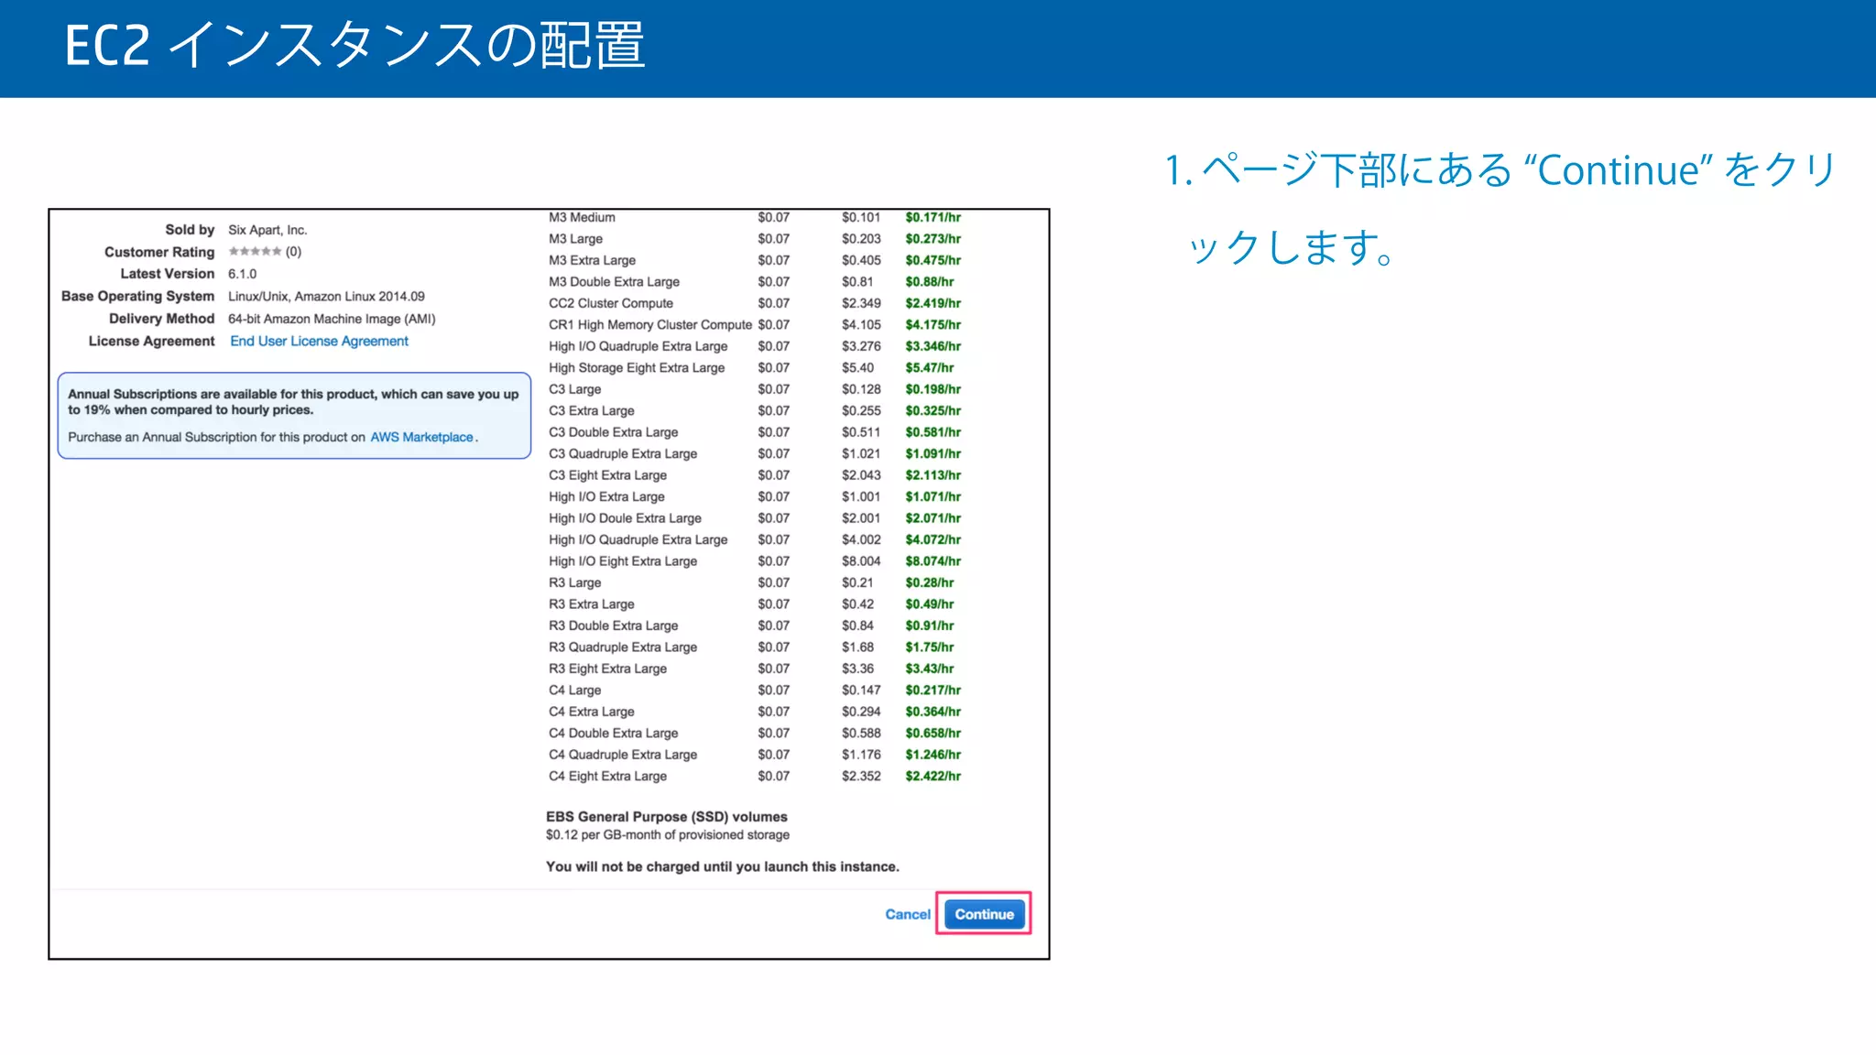Screen dimensions: 1876x1055
Task: Select the 'M3 Double Extra Large' row label
Action: pyautogui.click(x=614, y=282)
